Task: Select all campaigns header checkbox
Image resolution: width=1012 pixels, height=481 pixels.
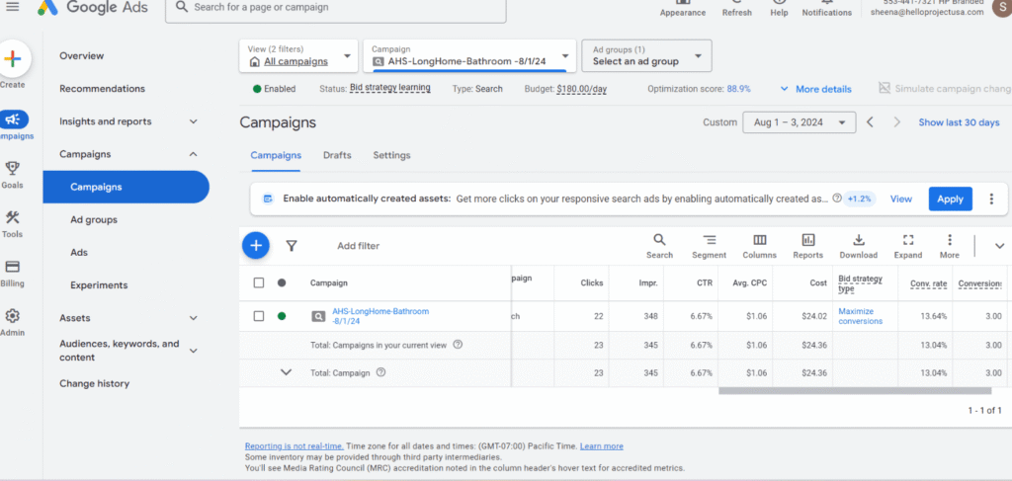Action: pyautogui.click(x=259, y=282)
